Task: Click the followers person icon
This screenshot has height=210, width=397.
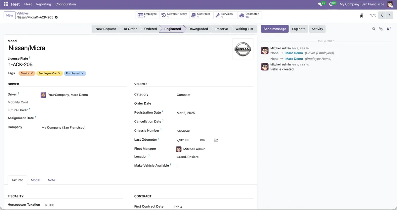Action: pyautogui.click(x=388, y=29)
